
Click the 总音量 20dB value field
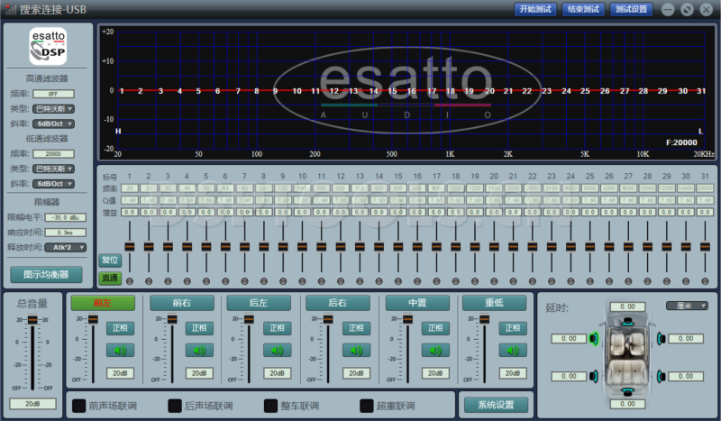(x=32, y=404)
